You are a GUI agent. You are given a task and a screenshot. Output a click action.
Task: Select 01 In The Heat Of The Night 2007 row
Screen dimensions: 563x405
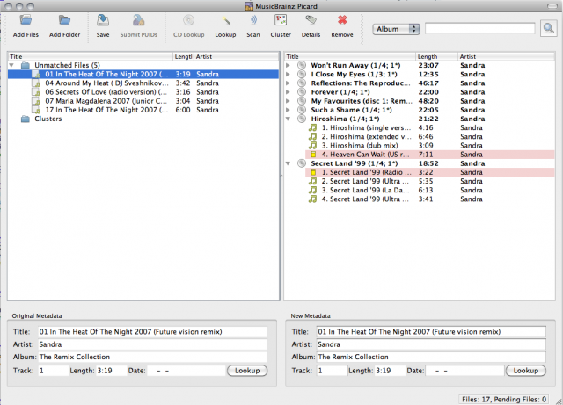coord(143,75)
